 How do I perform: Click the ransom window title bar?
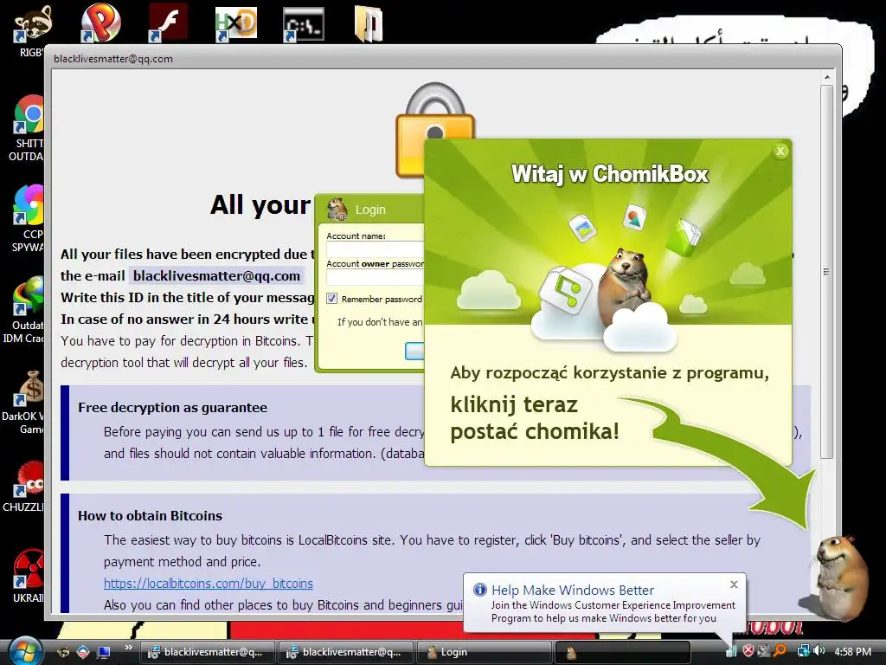[443, 58]
